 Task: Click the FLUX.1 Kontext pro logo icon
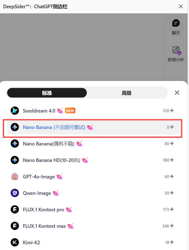tap(15, 209)
